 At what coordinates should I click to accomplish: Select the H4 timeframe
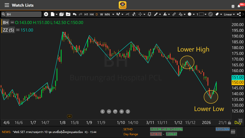92,14
